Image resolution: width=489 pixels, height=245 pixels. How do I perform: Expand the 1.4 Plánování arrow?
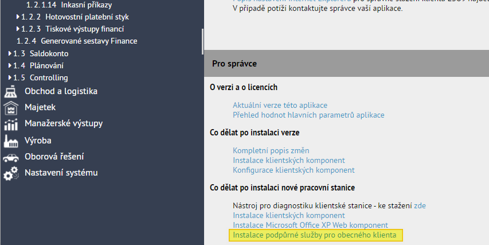(x=10, y=65)
